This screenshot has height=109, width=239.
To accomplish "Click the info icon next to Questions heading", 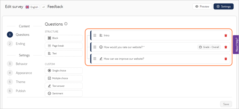I will point(66,24).
